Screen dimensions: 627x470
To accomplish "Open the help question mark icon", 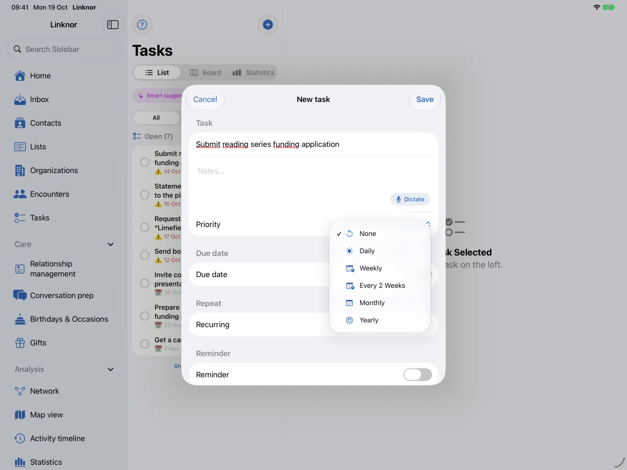I will (142, 25).
